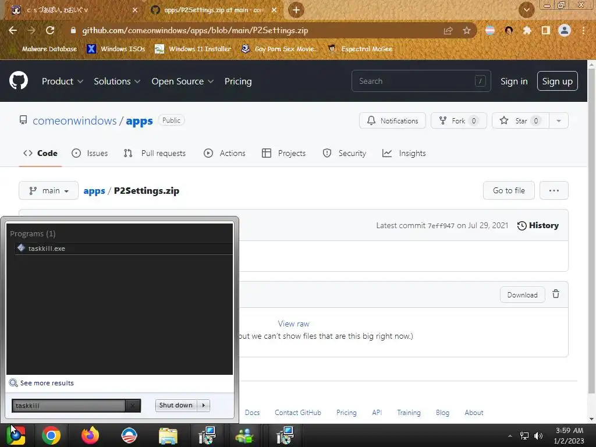This screenshot has width=596, height=447.
Task: Open Firefox from taskbar
Action: (x=90, y=435)
